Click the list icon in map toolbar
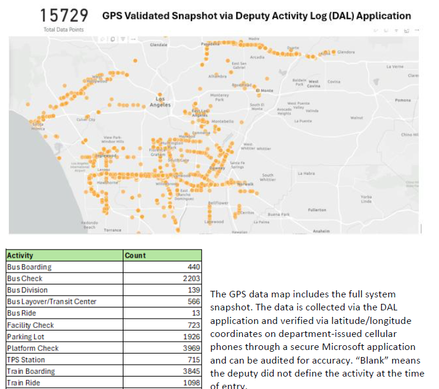This screenshot has width=439, height=389. pos(122,39)
